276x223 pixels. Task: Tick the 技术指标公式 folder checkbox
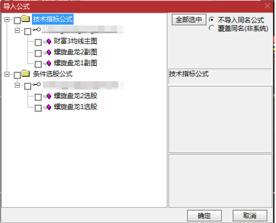point(17,20)
